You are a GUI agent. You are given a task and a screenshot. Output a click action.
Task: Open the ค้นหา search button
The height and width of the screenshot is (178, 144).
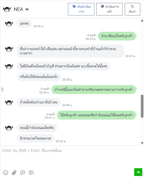(133, 9)
